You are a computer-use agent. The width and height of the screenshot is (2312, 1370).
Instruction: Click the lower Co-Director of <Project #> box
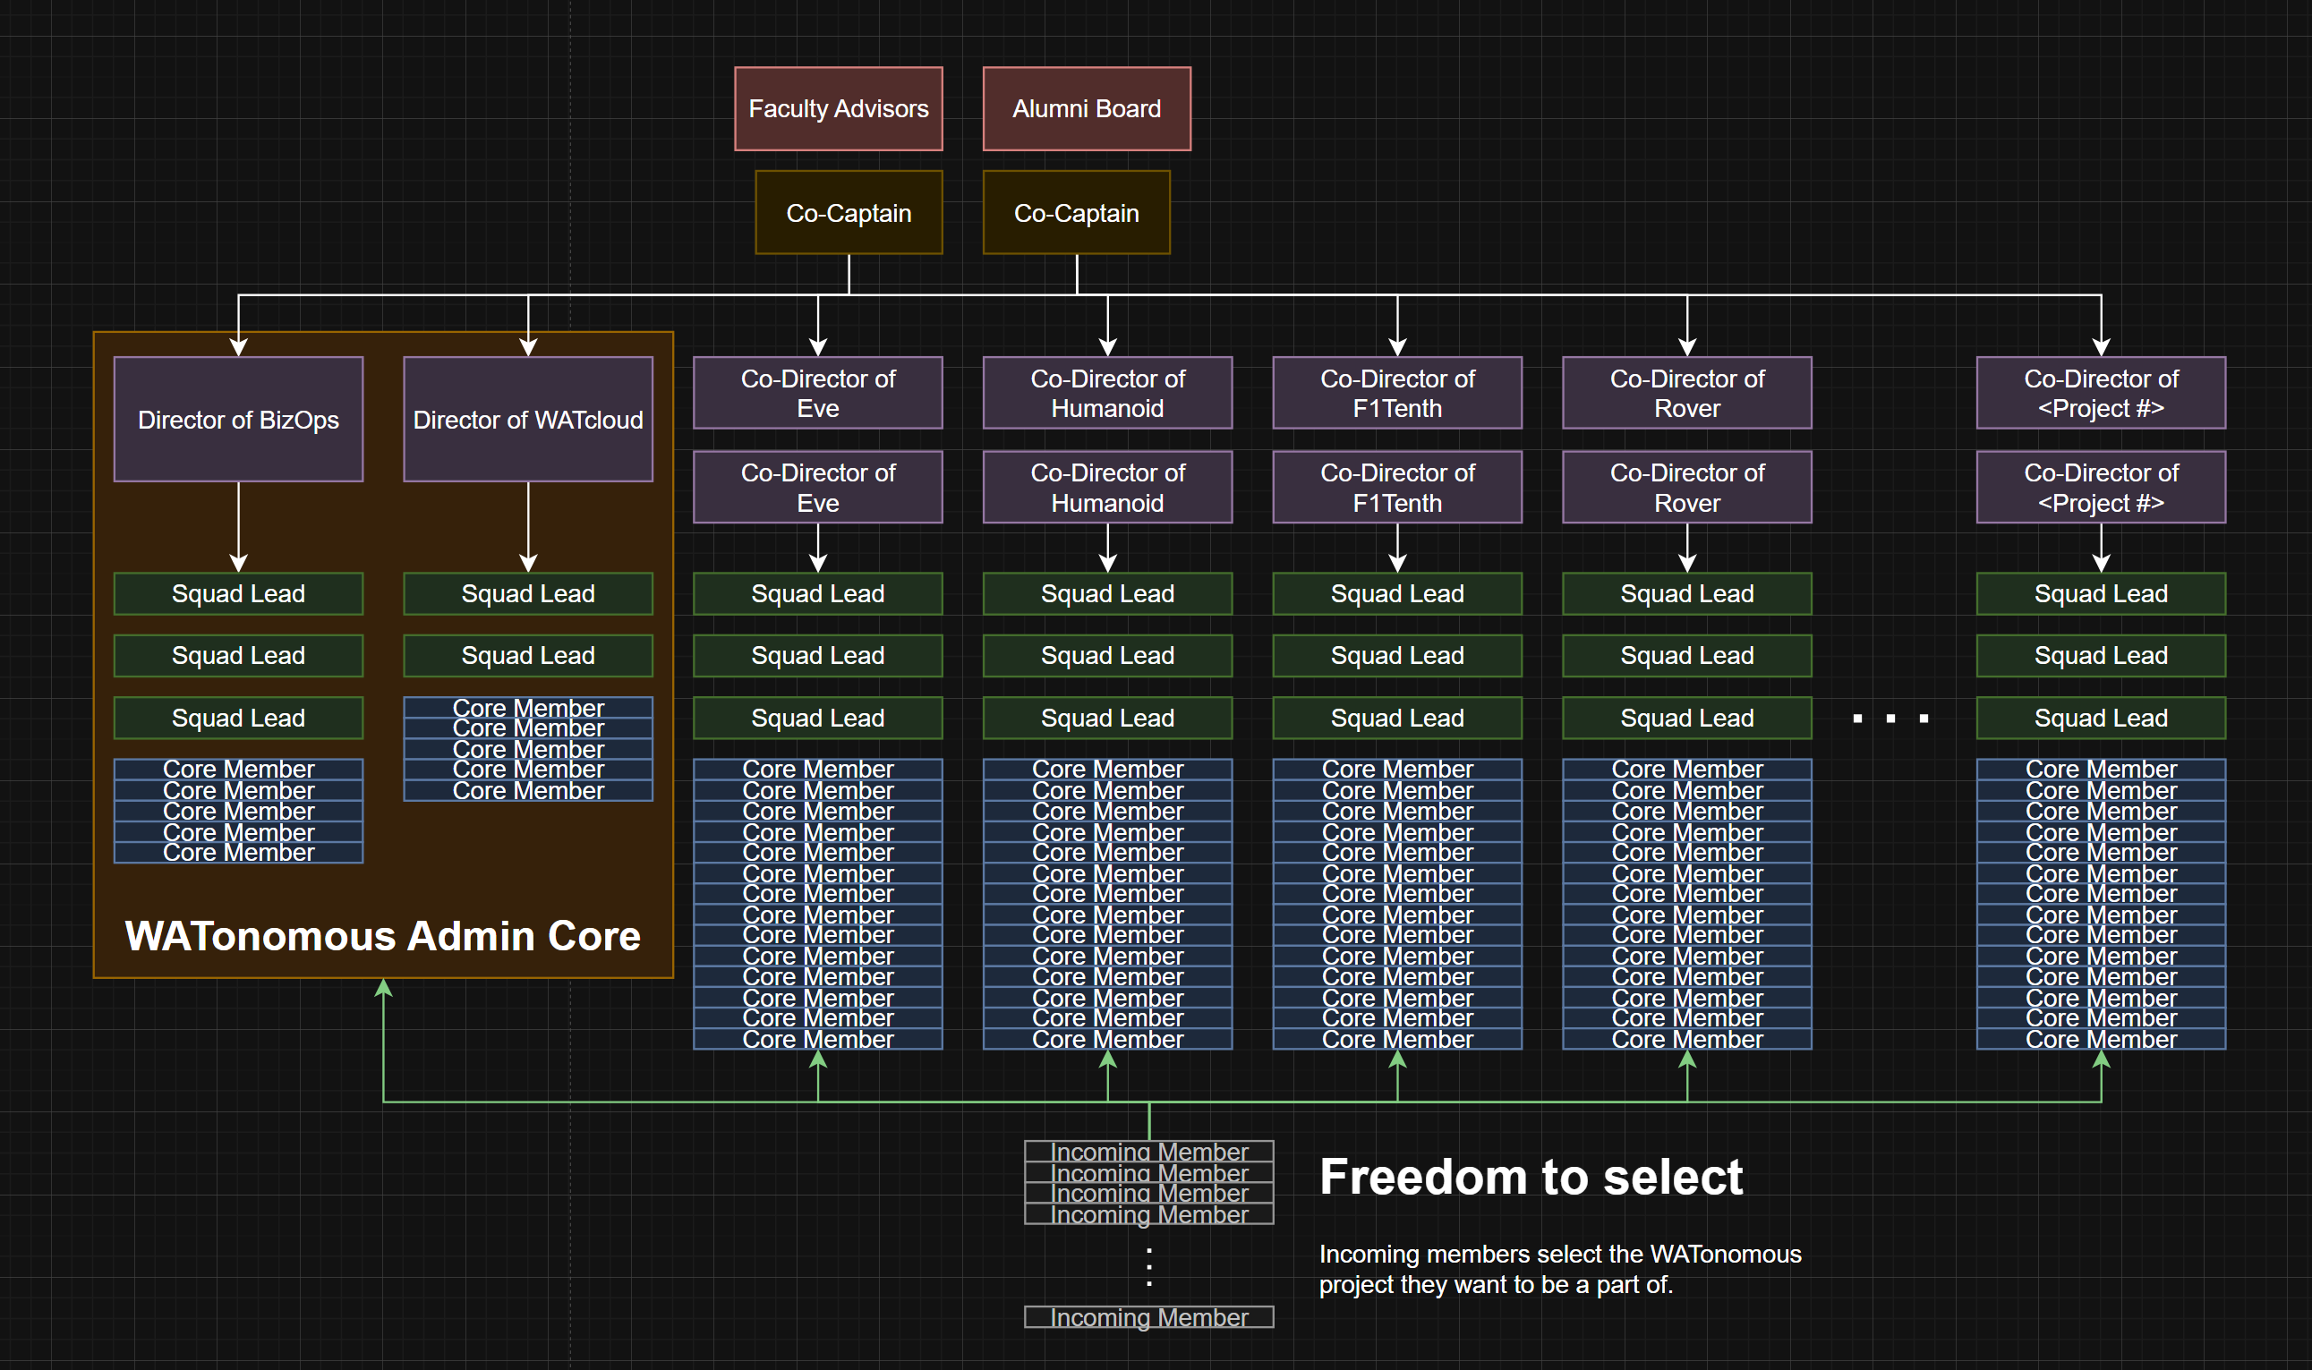click(x=2102, y=488)
